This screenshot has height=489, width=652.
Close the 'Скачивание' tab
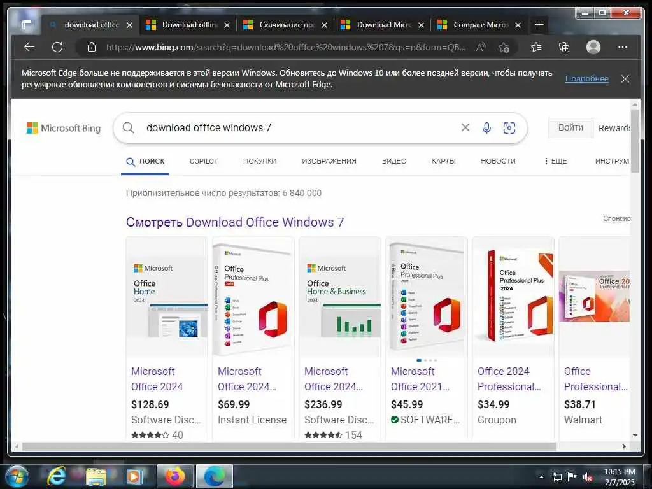click(324, 25)
